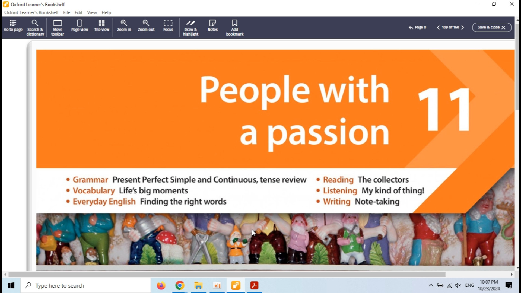The width and height of the screenshot is (521, 293).
Task: Open Draw & highlight tools
Action: 190,27
